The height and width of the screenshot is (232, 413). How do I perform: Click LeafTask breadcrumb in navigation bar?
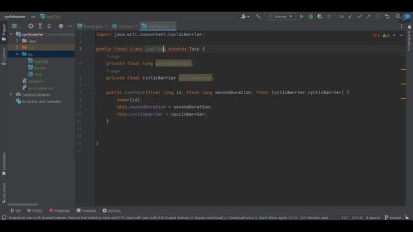pos(50,17)
